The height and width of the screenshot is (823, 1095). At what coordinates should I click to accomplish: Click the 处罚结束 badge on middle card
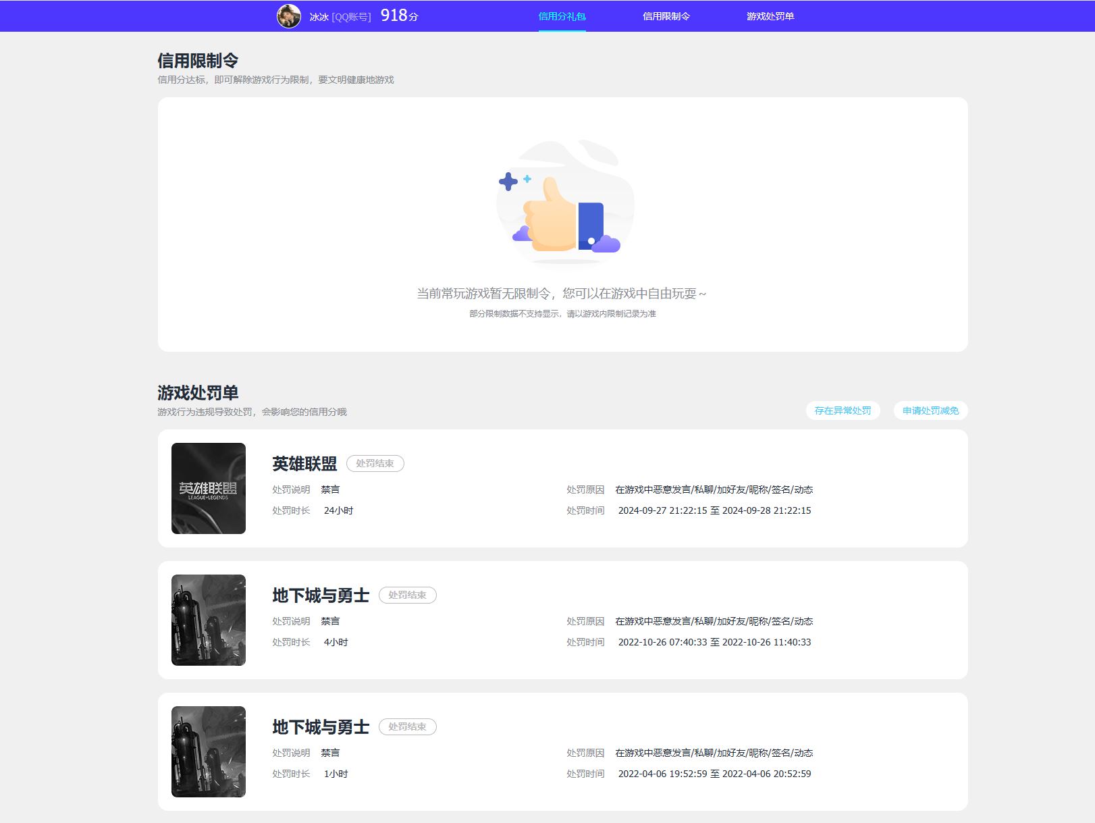408,595
